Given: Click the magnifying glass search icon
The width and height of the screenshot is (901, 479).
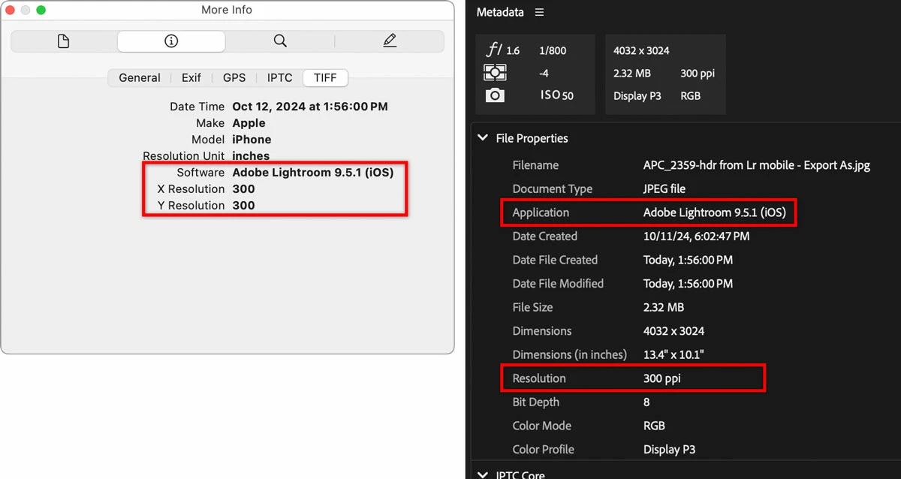Looking at the screenshot, I should coord(280,41).
